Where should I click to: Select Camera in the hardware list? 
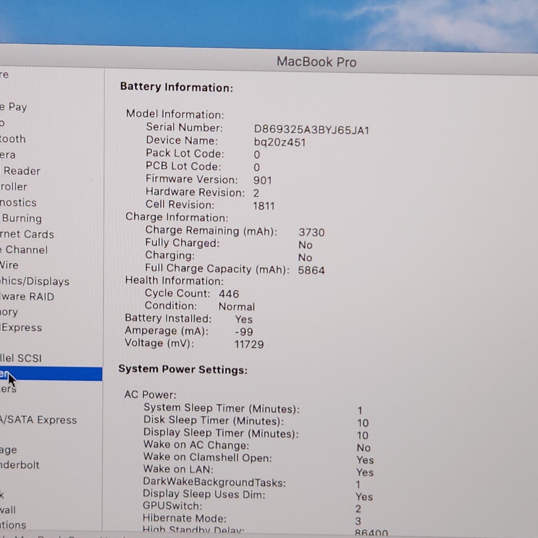point(8,155)
